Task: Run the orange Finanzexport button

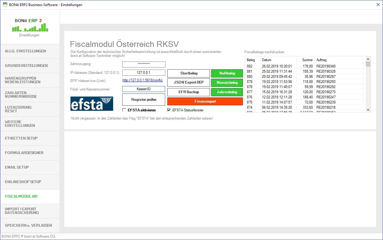Action: pyautogui.click(x=205, y=101)
